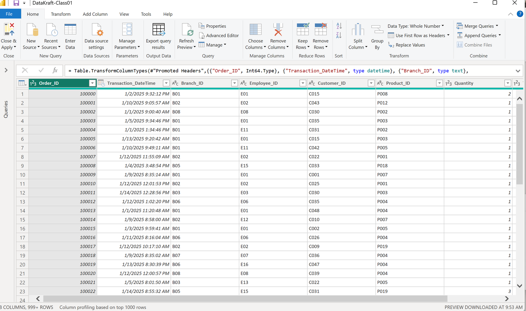Open Quick Access Toolbar customize arrow
Image resolution: width=526 pixels, height=311 pixels.
[24, 3]
